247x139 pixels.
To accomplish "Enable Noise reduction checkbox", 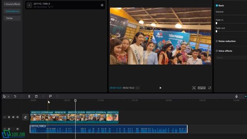I will (x=217, y=41).
